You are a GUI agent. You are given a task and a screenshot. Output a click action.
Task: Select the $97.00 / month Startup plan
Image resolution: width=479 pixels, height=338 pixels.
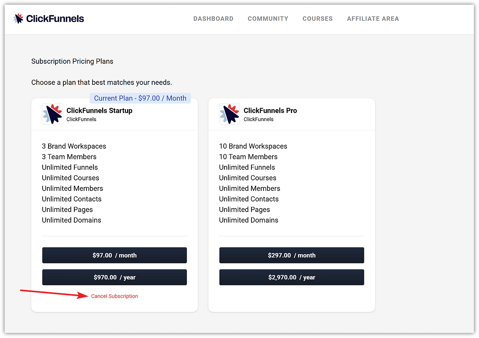(114, 255)
